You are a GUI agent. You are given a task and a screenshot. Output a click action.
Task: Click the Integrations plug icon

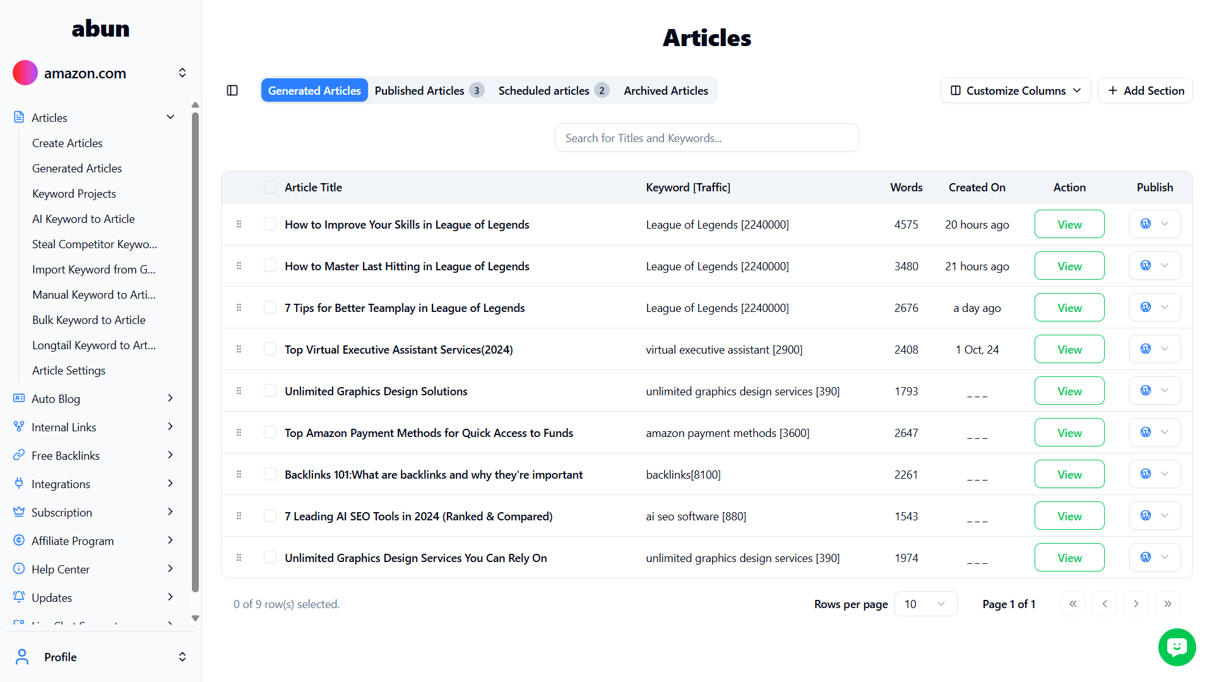[19, 483]
